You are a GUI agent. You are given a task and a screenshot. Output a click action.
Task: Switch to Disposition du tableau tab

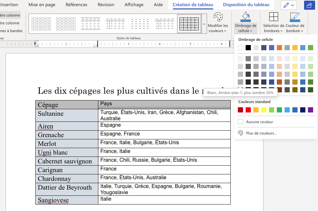tap(246, 5)
